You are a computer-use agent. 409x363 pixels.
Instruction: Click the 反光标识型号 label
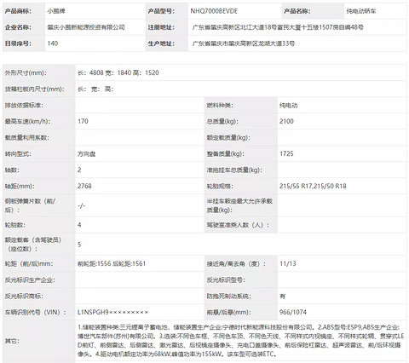[x=226, y=279]
